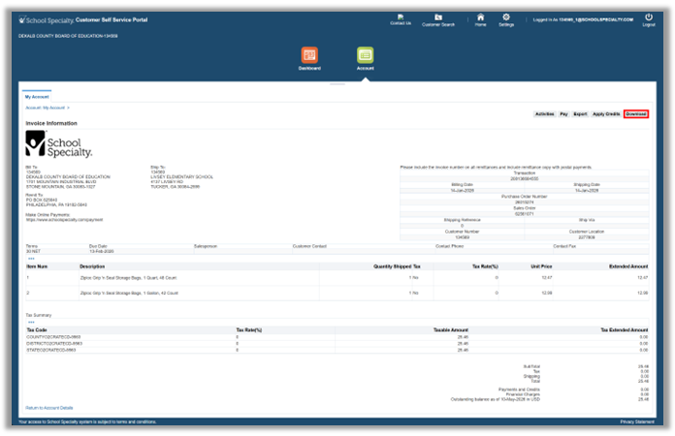Click the Taxable Amount column header
The image size is (675, 436).
click(x=450, y=330)
